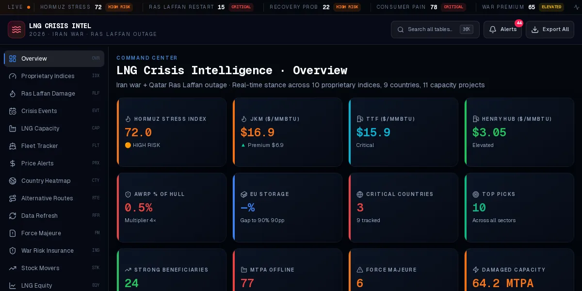
Task: Open the Alerts panel
Action: 502,30
